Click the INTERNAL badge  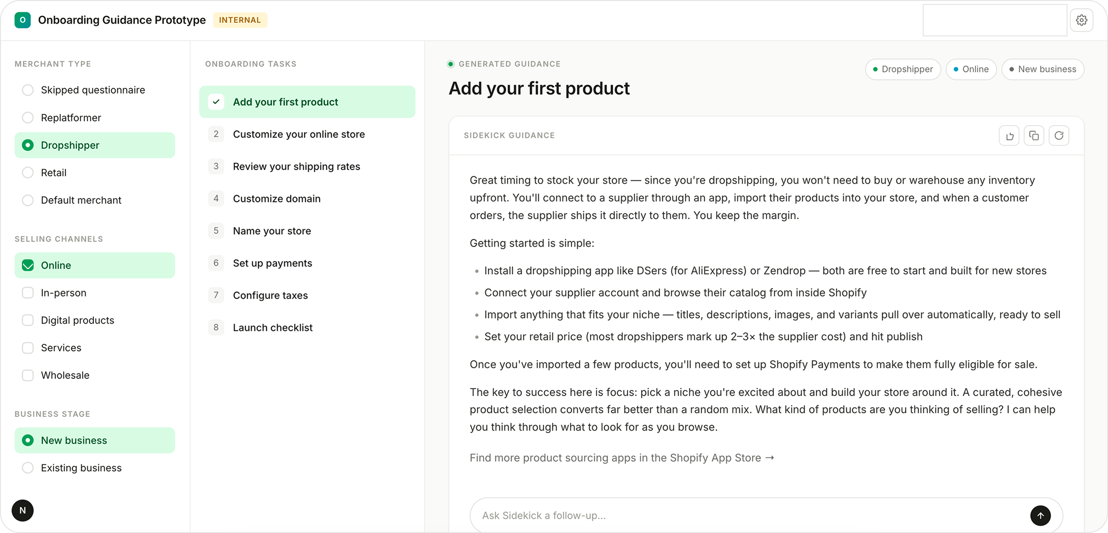click(240, 20)
